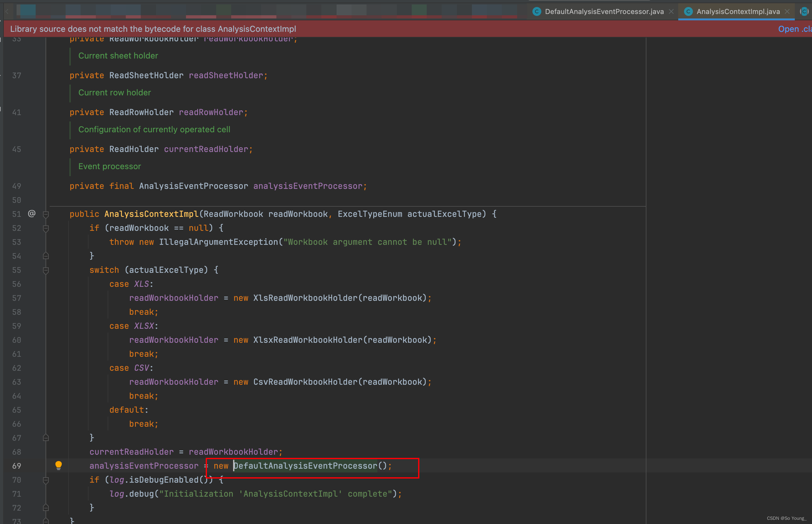Image resolution: width=812 pixels, height=524 pixels.
Task: Select the AnalysisContextImpl.java tab
Action: (x=738, y=11)
